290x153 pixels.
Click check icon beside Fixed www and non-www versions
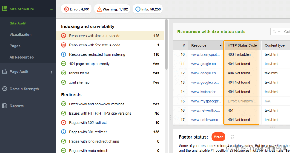(x=63, y=104)
